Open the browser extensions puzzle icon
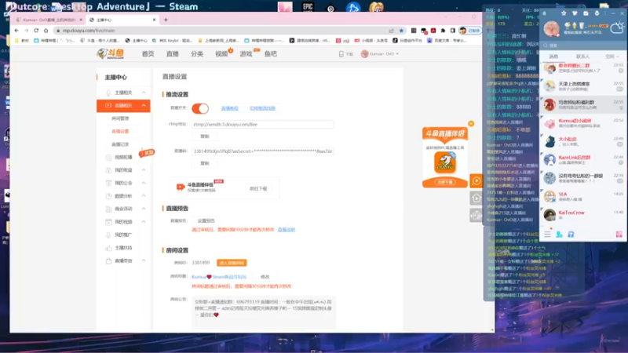This screenshot has width=628, height=353. point(443,31)
